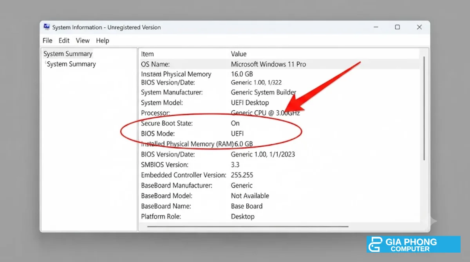Click the 16.0 GB value
Screen dimensions: 470x262
(x=242, y=74)
